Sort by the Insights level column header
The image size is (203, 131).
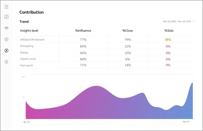[x=29, y=31]
